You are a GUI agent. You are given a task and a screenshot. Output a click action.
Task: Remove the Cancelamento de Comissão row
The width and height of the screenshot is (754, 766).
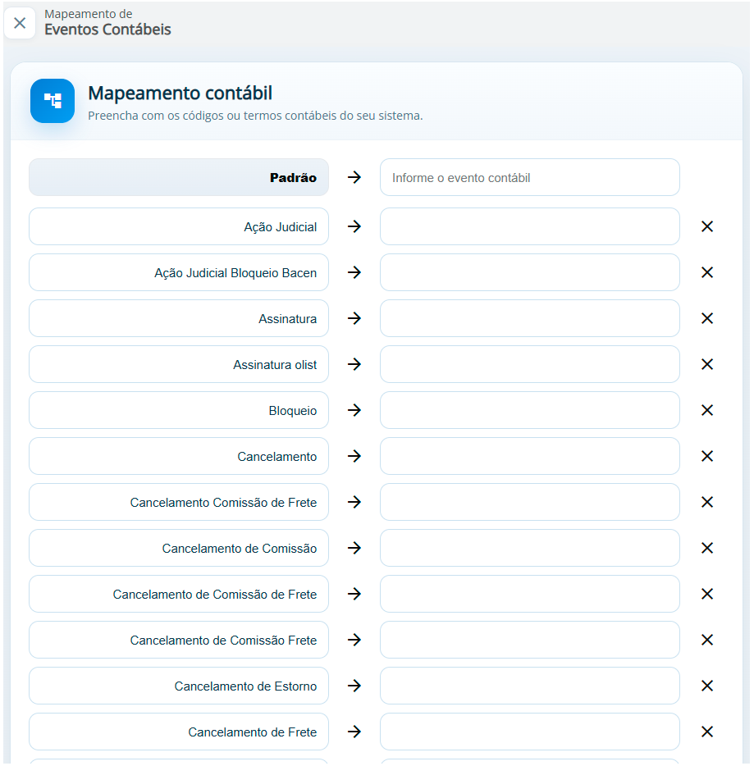tap(707, 548)
